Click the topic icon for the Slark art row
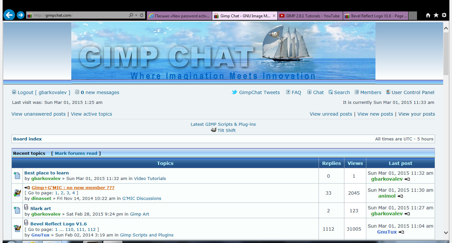 point(17,210)
